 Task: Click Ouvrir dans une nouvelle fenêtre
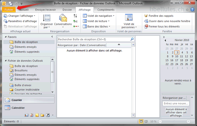tap(167, 21)
